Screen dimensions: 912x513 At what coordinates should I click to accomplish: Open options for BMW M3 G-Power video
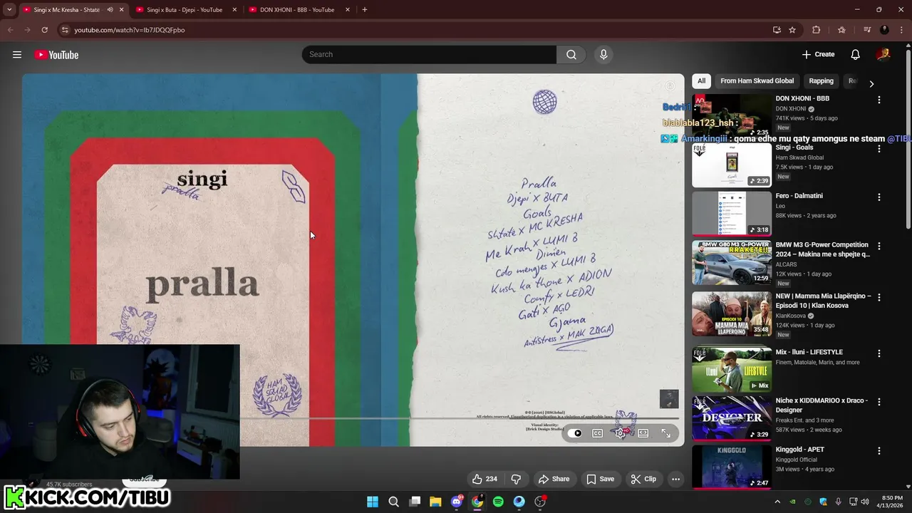tap(879, 247)
